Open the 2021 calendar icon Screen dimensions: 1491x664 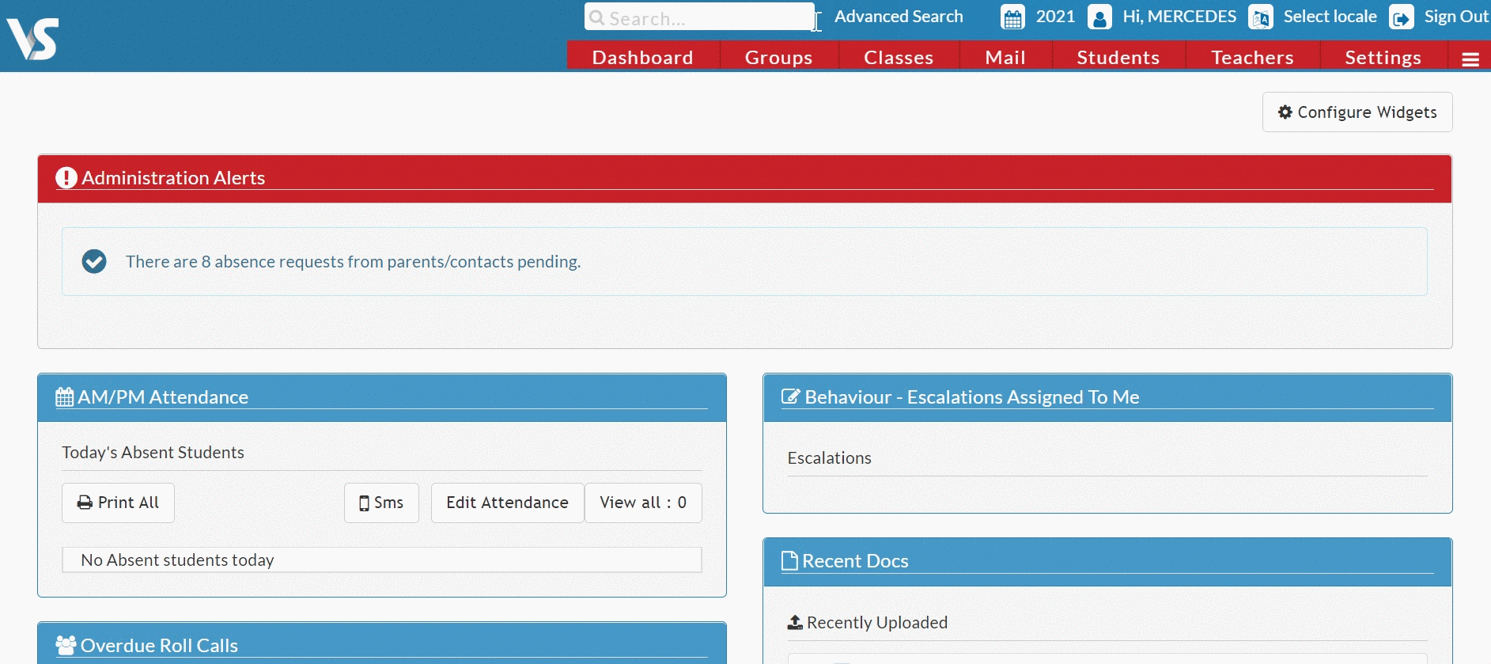click(1012, 17)
